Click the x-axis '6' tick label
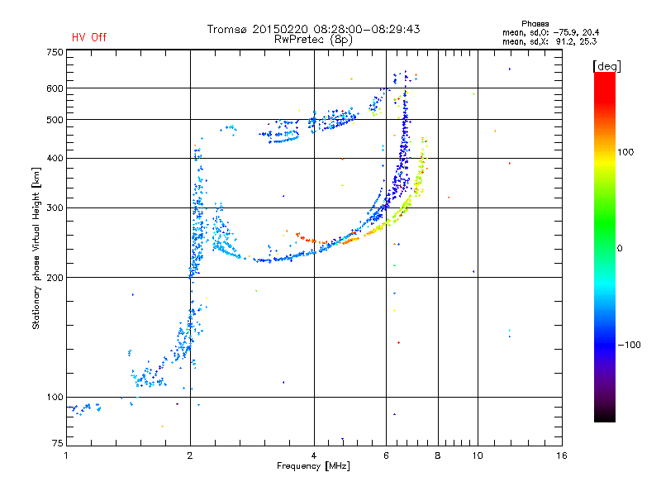The image size is (661, 496). (x=386, y=455)
